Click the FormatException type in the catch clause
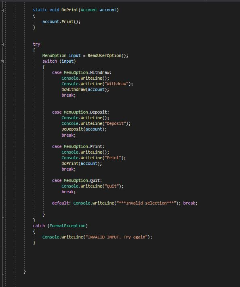Screen dimensions: 240x287 (x=67, y=226)
